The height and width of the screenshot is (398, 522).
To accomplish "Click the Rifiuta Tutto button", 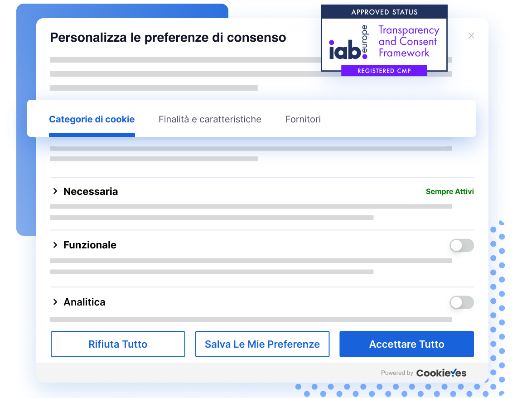I will (118, 344).
